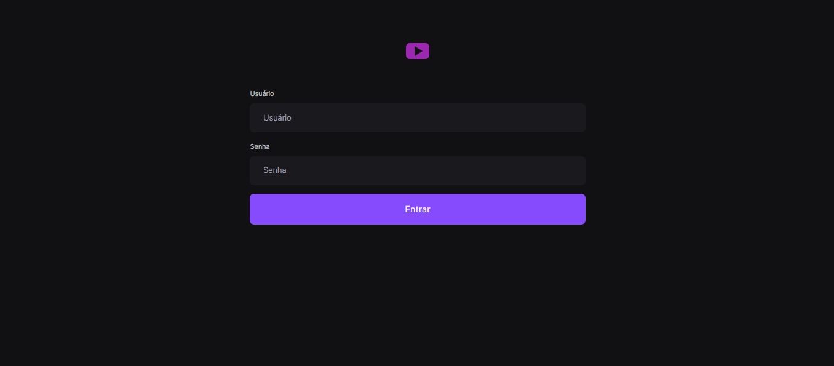Select the Usuário placeholder text
This screenshot has height=366, width=834.
click(x=277, y=117)
